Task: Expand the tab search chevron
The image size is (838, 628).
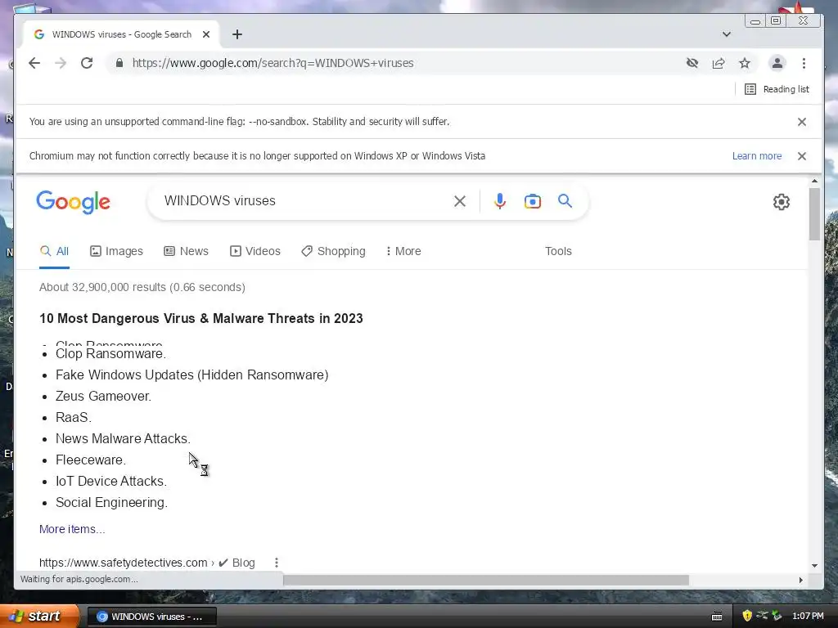Action: [x=727, y=34]
